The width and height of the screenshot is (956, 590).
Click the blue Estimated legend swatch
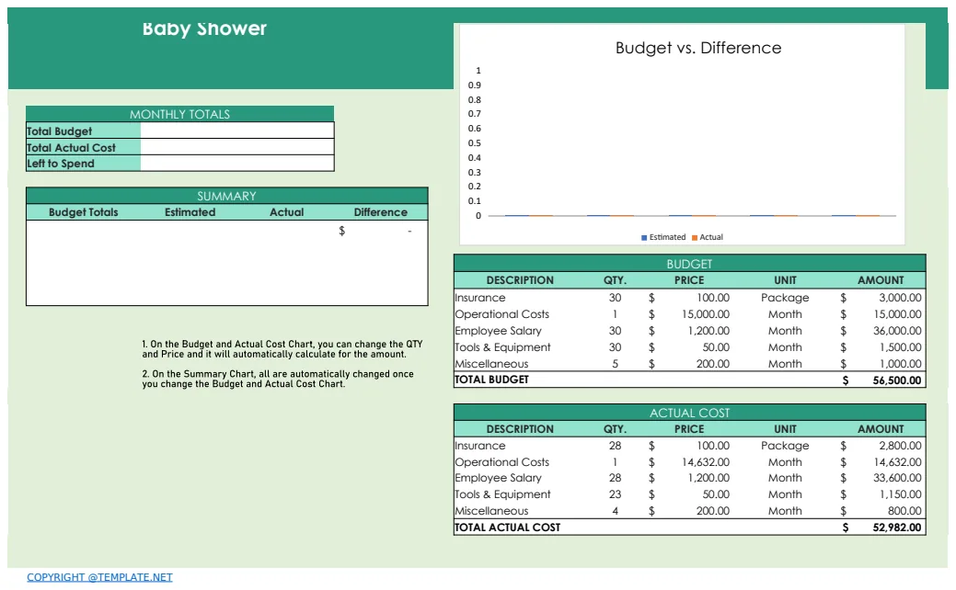[644, 237]
